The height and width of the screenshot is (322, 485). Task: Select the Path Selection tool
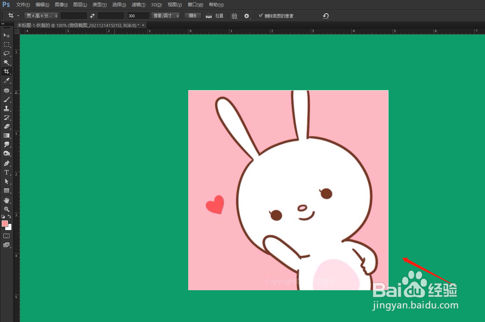pos(7,181)
